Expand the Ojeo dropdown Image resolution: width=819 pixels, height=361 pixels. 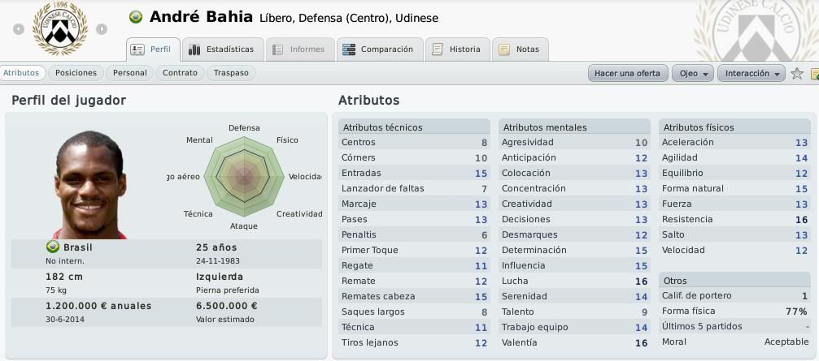[x=693, y=74]
